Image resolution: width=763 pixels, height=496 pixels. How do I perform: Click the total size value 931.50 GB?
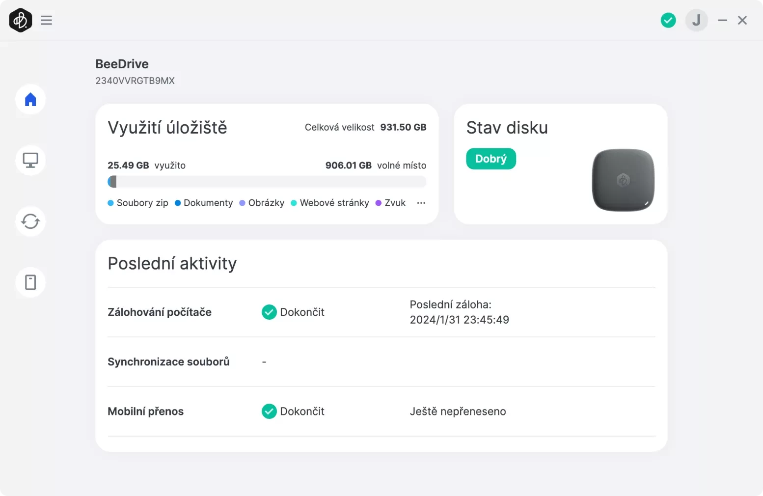pyautogui.click(x=403, y=127)
